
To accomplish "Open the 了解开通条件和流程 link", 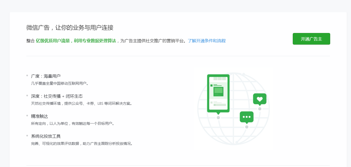I will tap(207, 41).
